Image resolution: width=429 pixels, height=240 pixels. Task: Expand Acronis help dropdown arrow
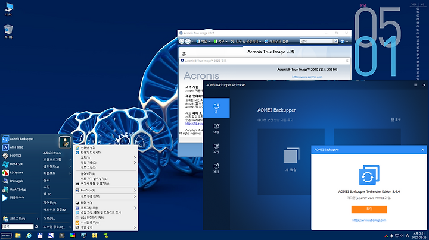(347, 42)
